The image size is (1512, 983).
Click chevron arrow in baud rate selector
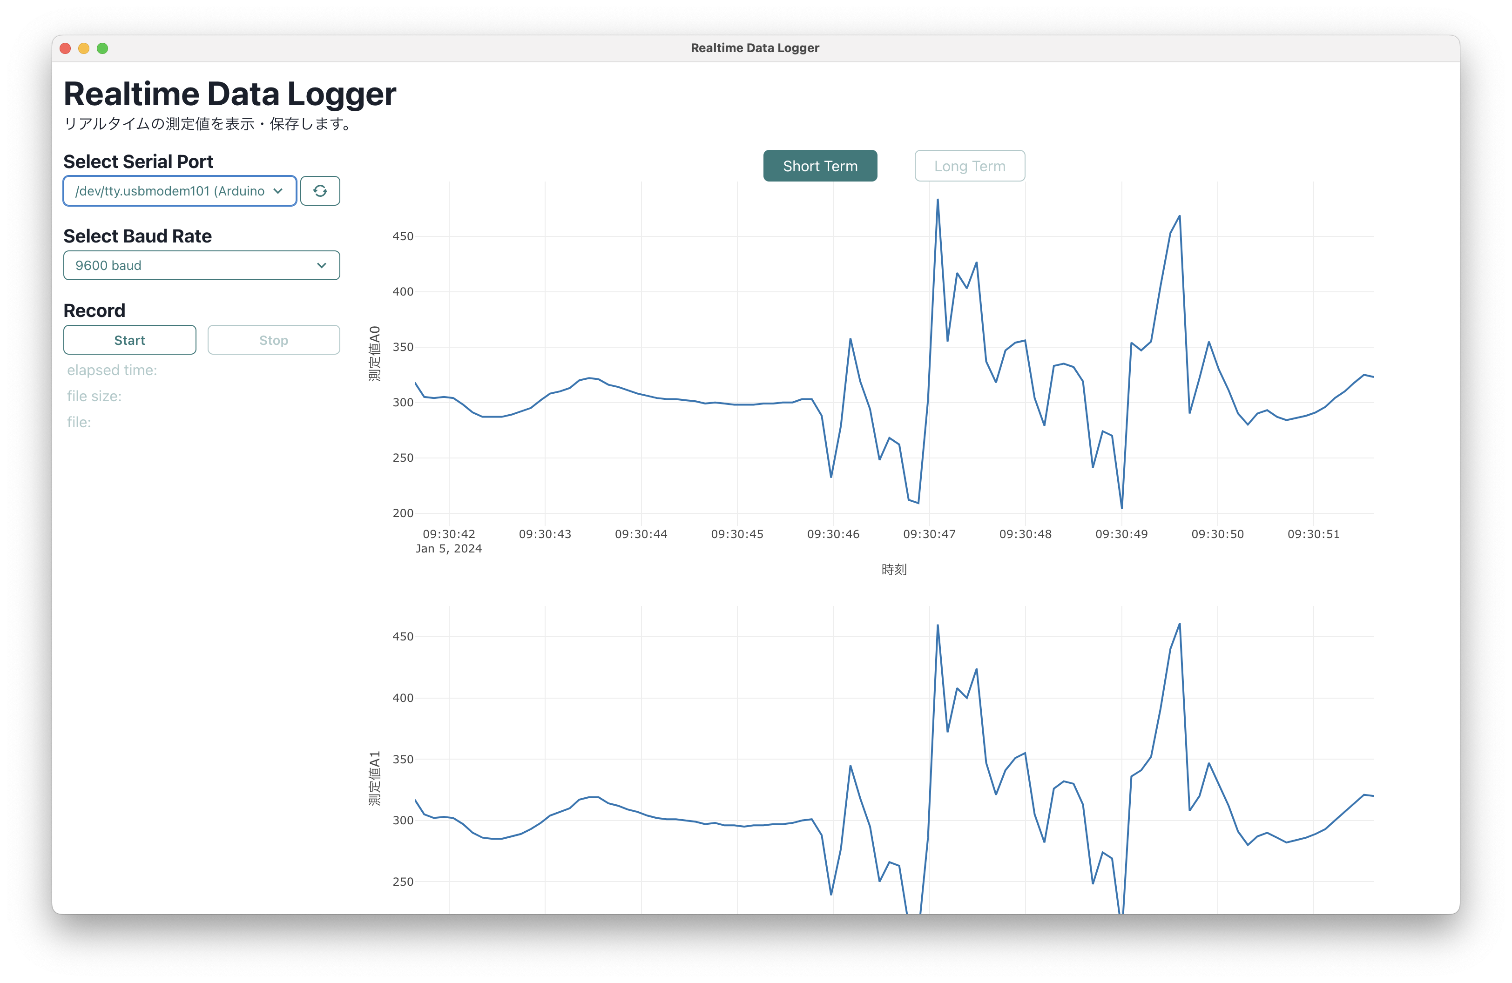pos(322,265)
